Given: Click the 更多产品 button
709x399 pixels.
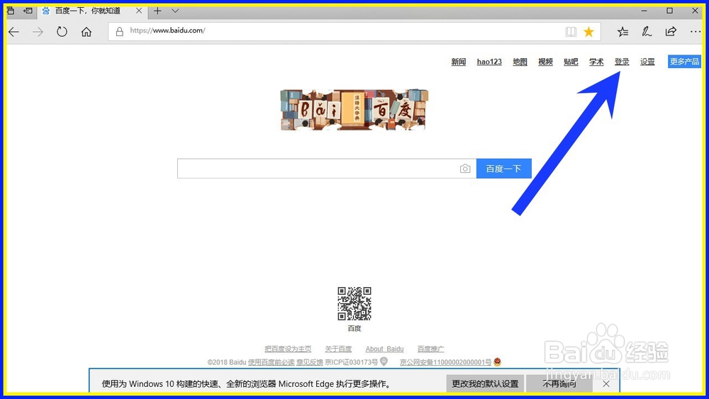Looking at the screenshot, I should coord(684,62).
